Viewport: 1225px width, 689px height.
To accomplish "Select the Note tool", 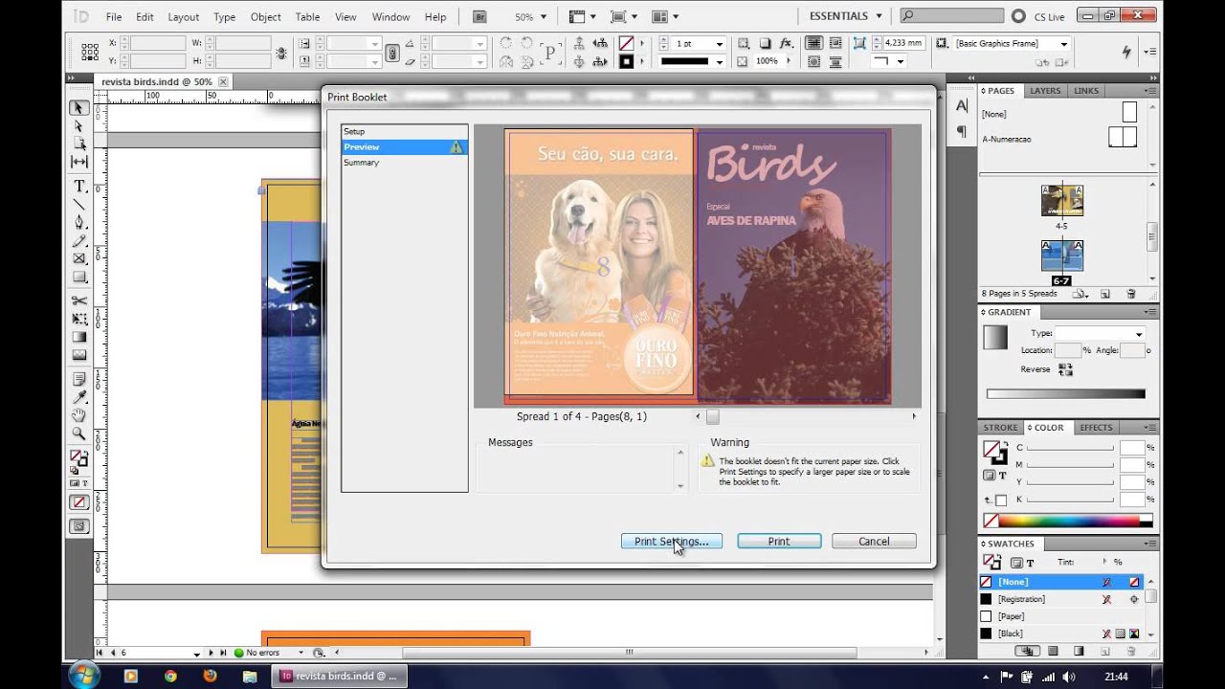I will [x=79, y=379].
